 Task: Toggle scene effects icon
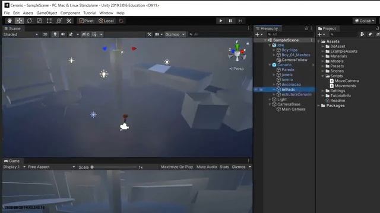pos(71,34)
